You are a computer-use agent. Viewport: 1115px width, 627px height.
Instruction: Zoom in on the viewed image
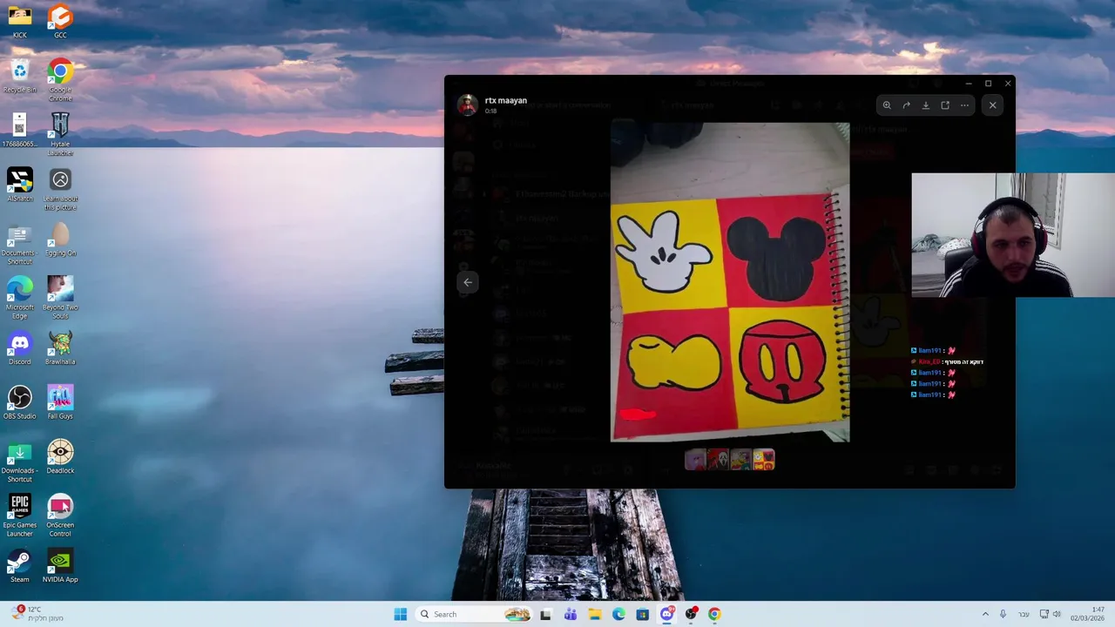click(x=887, y=105)
